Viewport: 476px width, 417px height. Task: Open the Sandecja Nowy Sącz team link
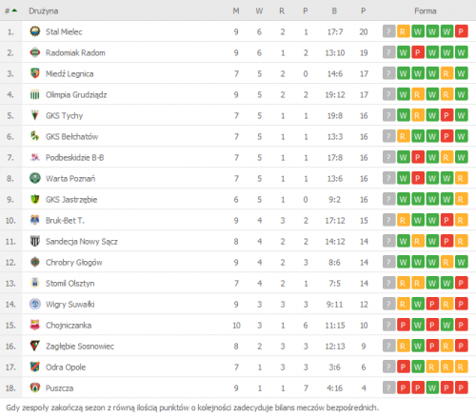(x=82, y=242)
